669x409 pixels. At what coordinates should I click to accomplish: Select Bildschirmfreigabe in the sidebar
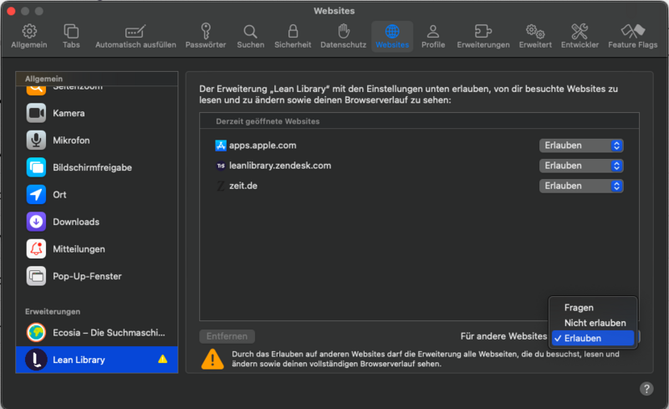(x=92, y=167)
